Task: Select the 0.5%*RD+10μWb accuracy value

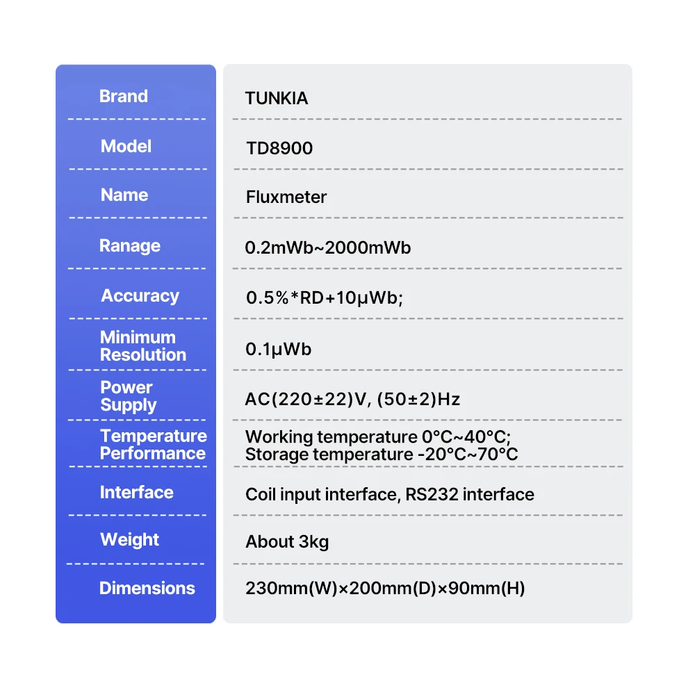Action: point(325,298)
